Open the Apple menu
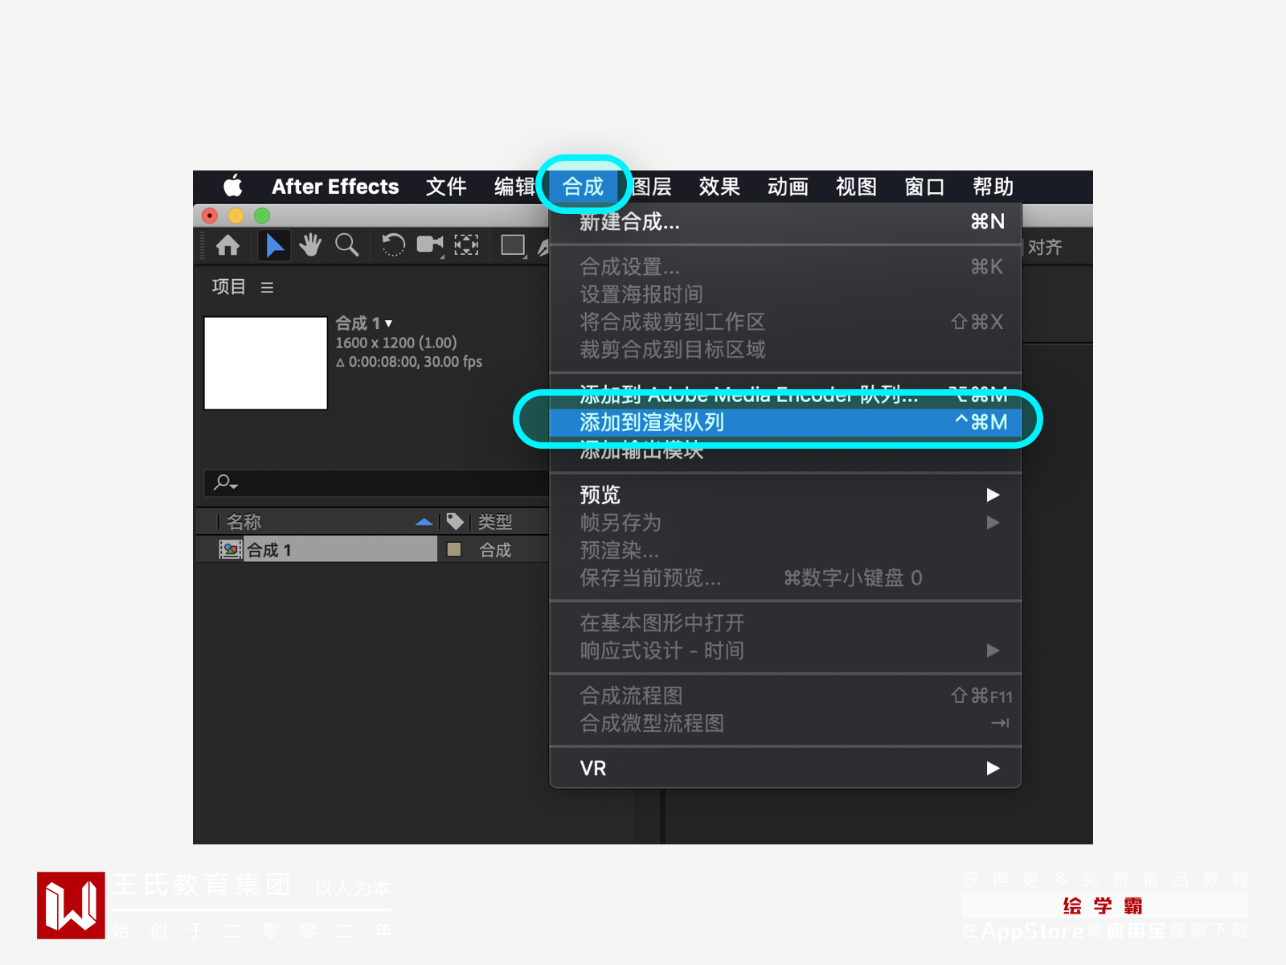1286x965 pixels. tap(233, 187)
